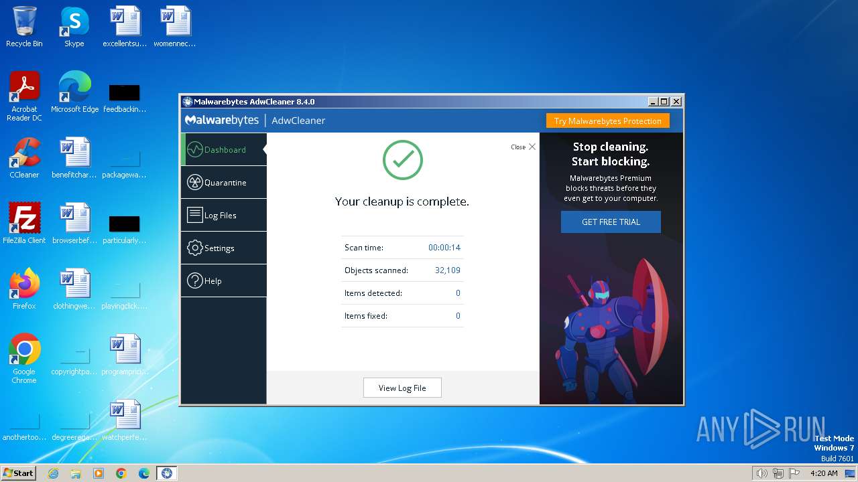This screenshot has width=858, height=482.
Task: Open the Quarantine section
Action: (x=223, y=182)
